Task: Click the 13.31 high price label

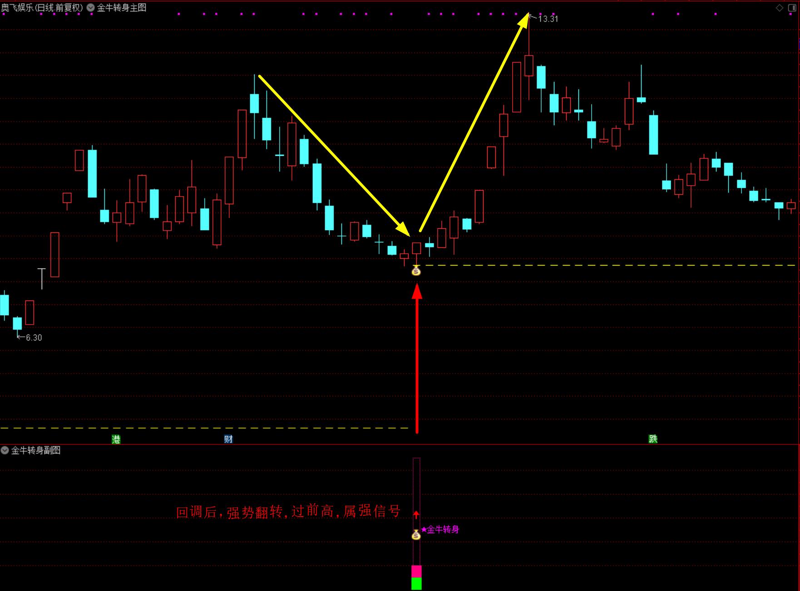Action: point(548,19)
